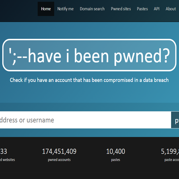The width and height of the screenshot is (179, 179).
Task: Go to Domain search
Action: pos(92,9)
